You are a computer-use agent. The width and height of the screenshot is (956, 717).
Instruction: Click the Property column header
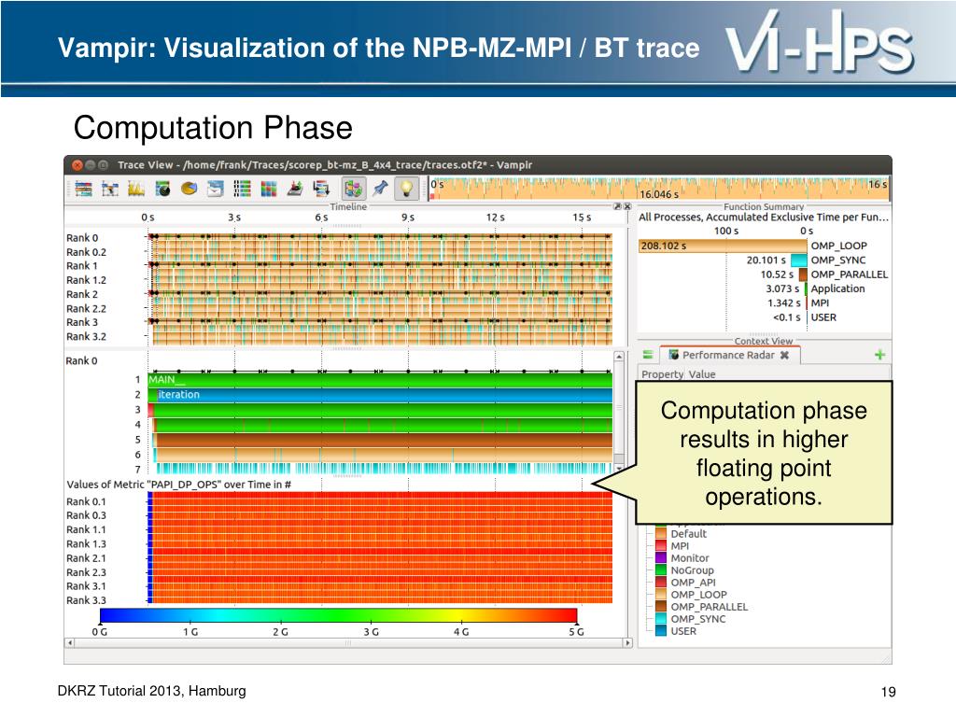tap(662, 373)
